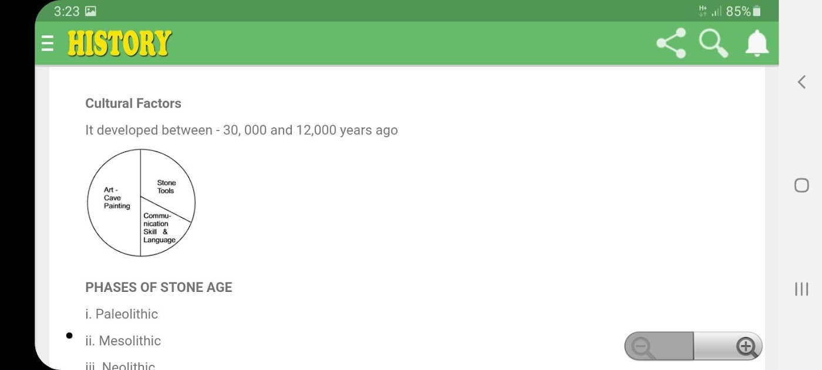Open search with magnifier icon
Viewport: 822px width, 370px height.
(x=713, y=43)
